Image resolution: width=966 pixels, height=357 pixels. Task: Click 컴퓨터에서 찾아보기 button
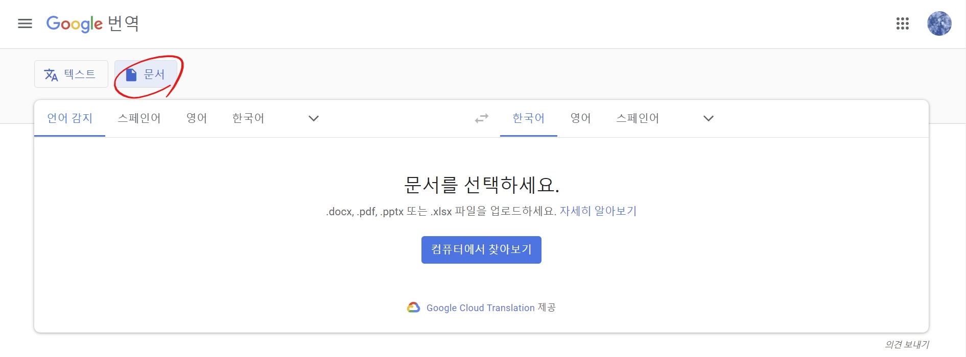tap(481, 250)
